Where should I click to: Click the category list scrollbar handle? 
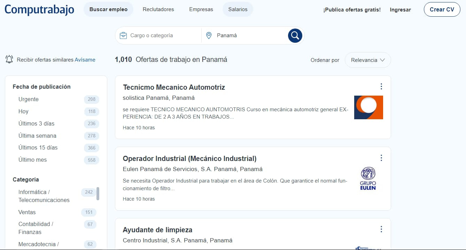[98, 194]
